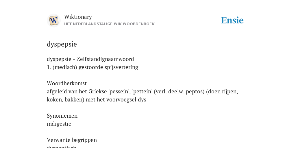Open the Ensie logo link
The height and width of the screenshot is (148, 296).
coord(232,20)
